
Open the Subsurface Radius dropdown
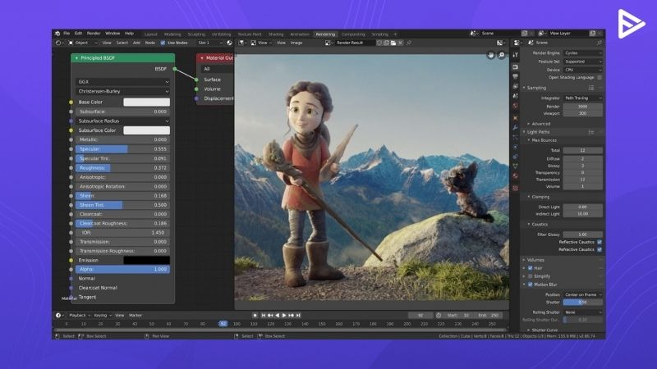[122, 121]
